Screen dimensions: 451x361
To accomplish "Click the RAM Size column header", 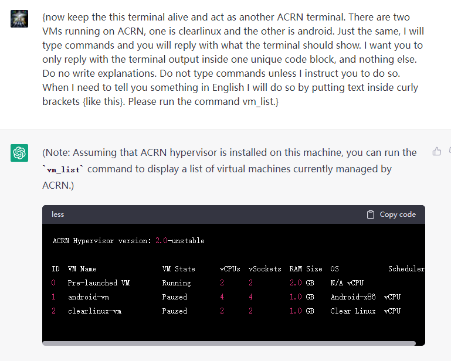I will pos(306,269).
